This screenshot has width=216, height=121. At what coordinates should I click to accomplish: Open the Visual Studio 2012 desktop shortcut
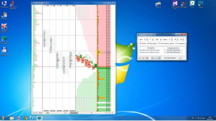pos(175,5)
